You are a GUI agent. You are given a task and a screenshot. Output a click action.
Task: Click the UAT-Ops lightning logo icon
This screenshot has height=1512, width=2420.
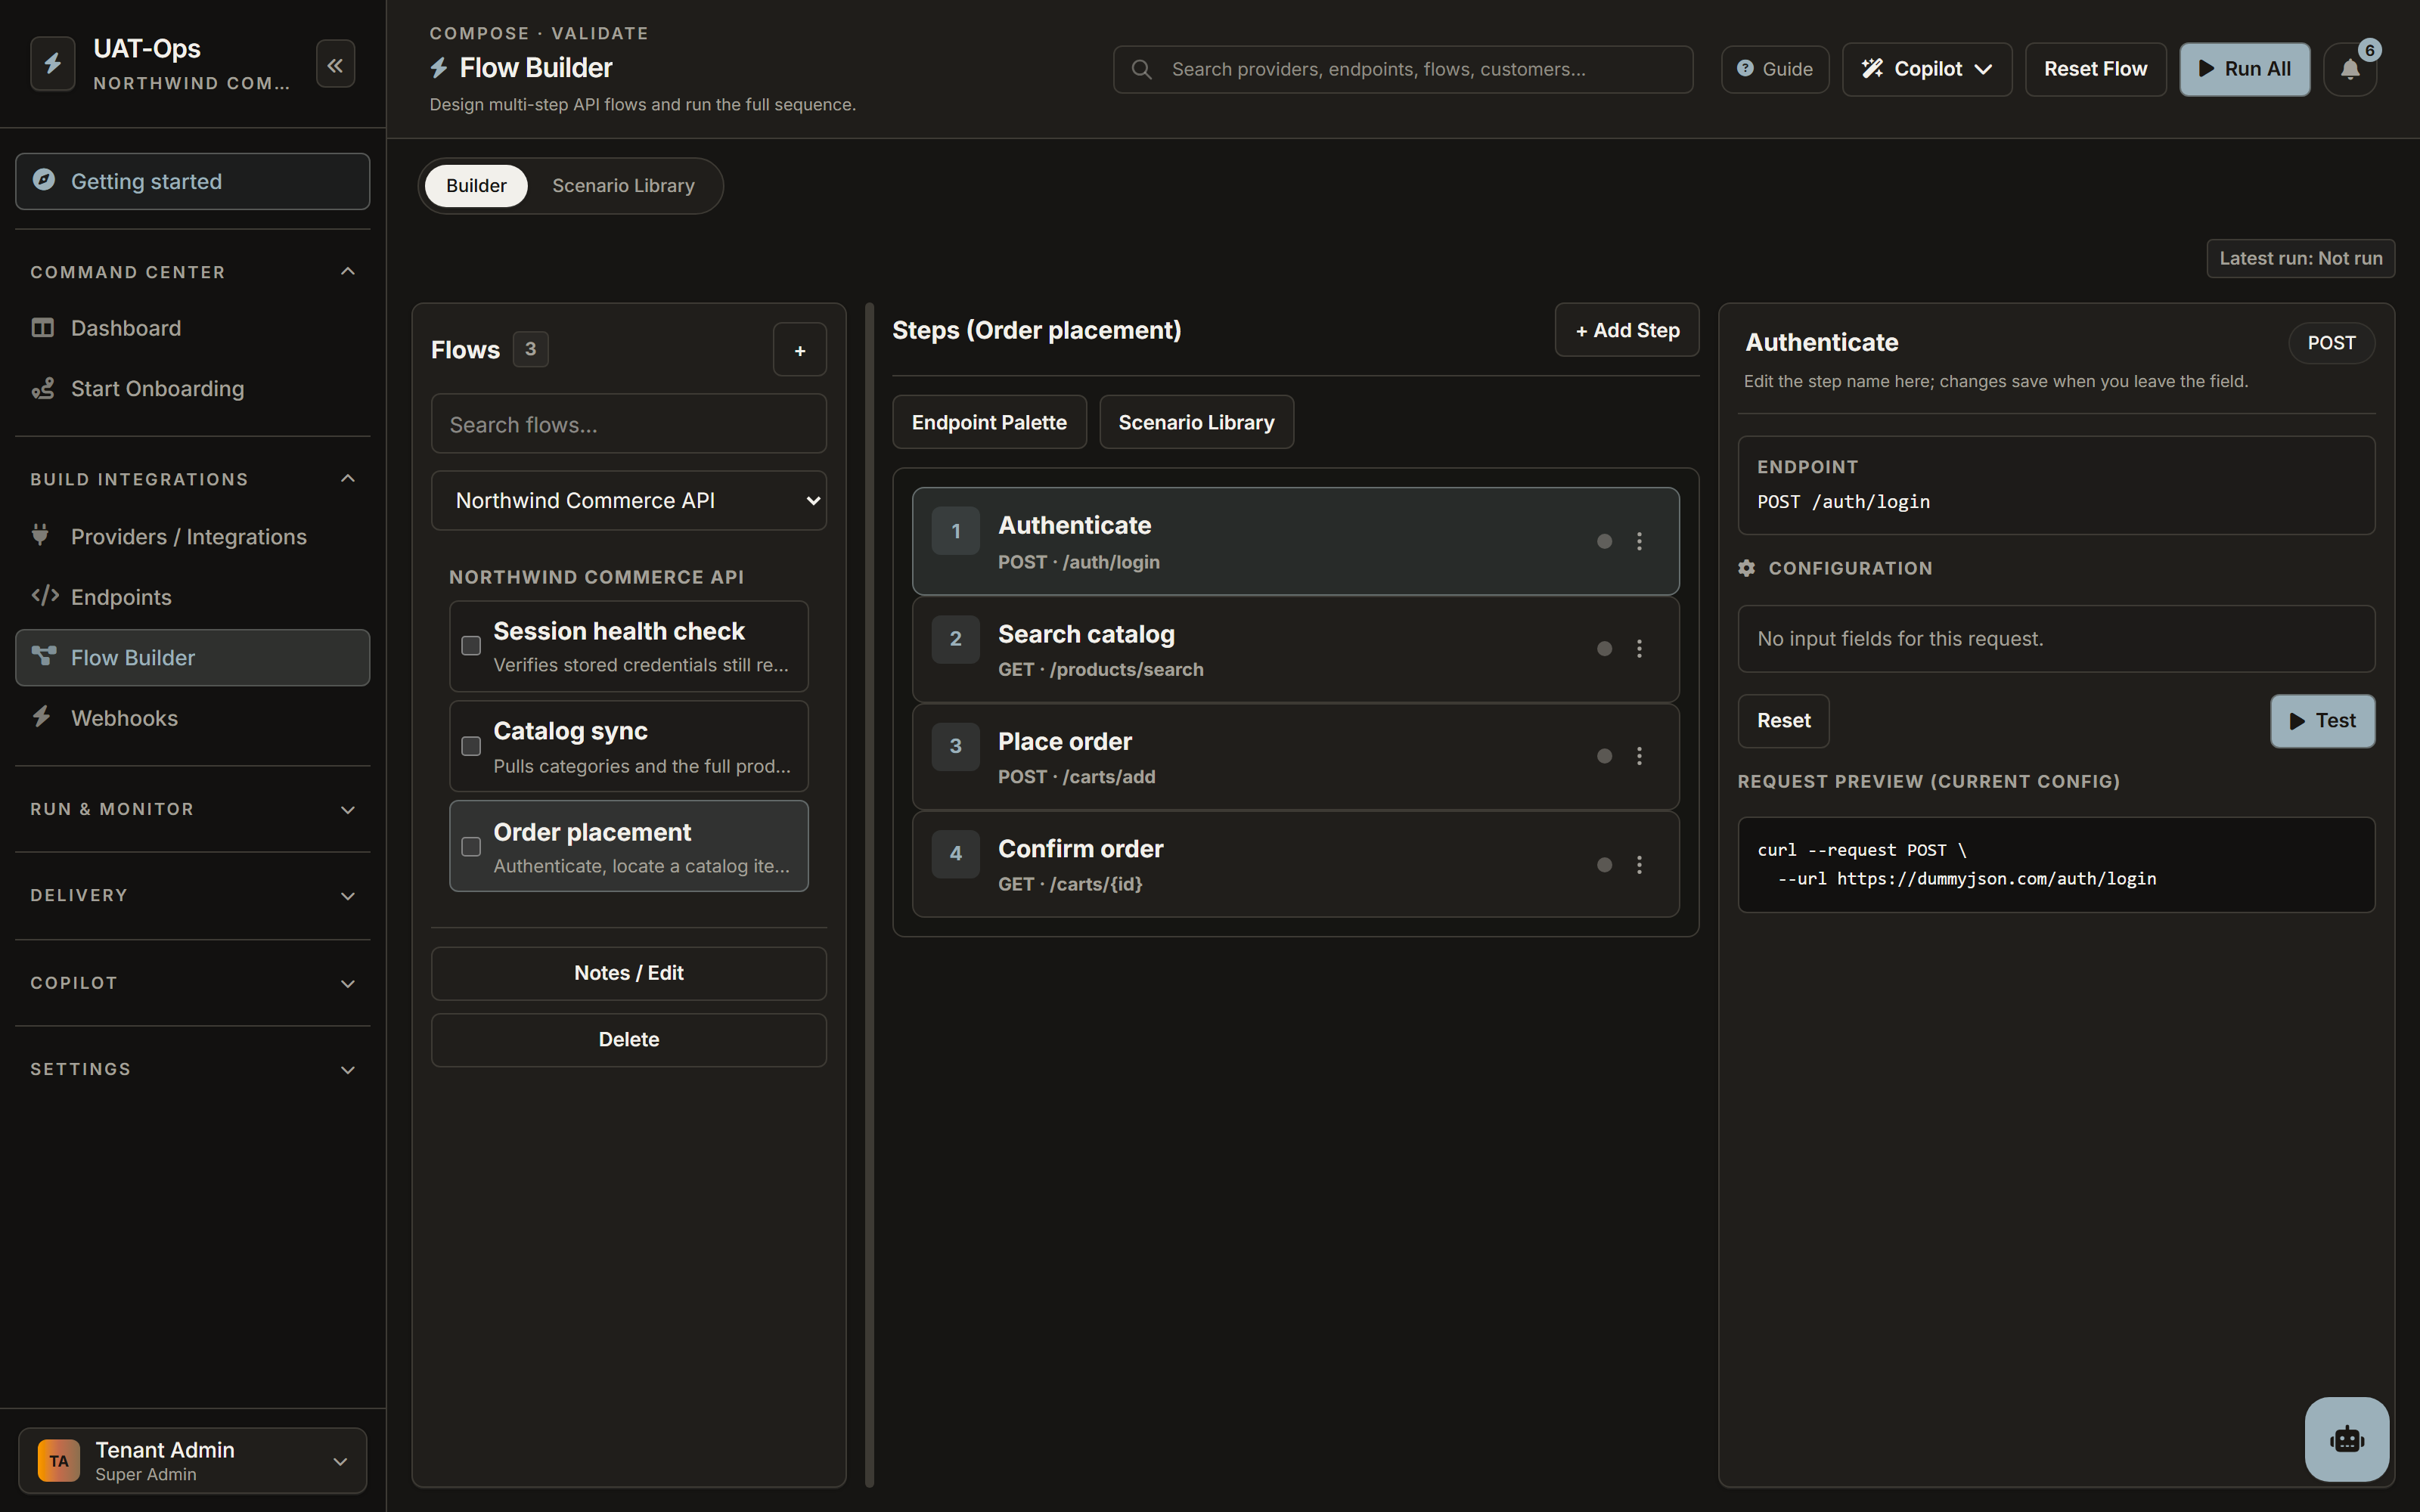53,65
